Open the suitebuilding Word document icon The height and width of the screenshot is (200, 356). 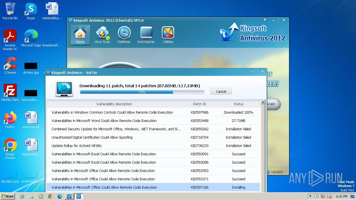point(52,11)
